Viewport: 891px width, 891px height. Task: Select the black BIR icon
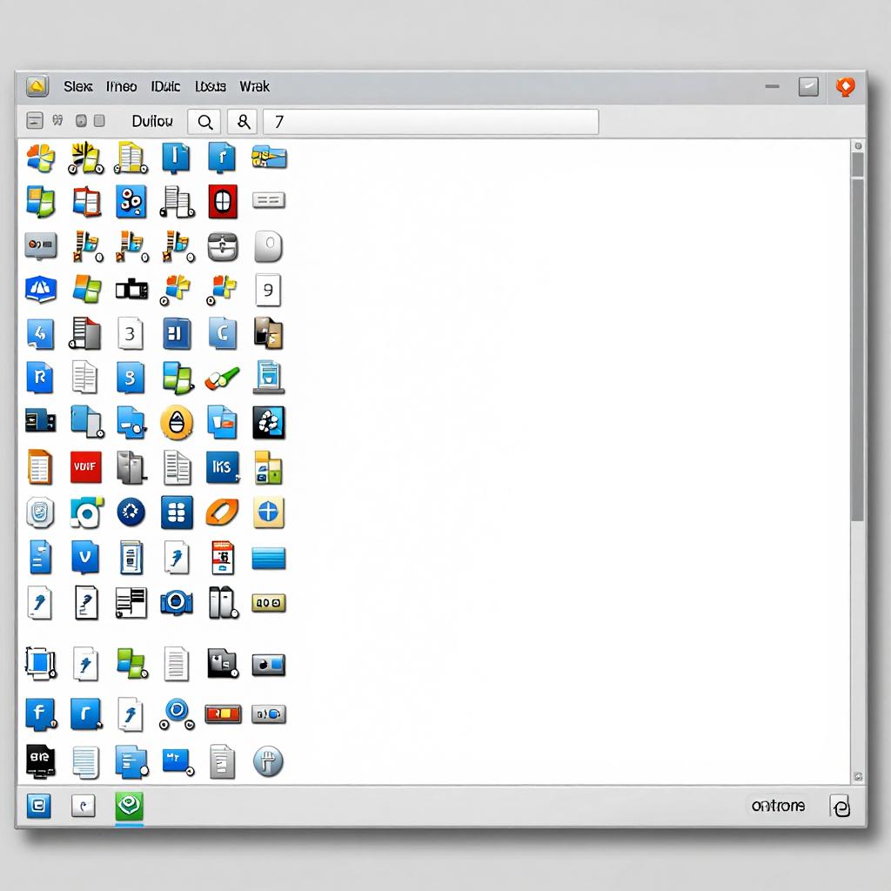coord(41,761)
